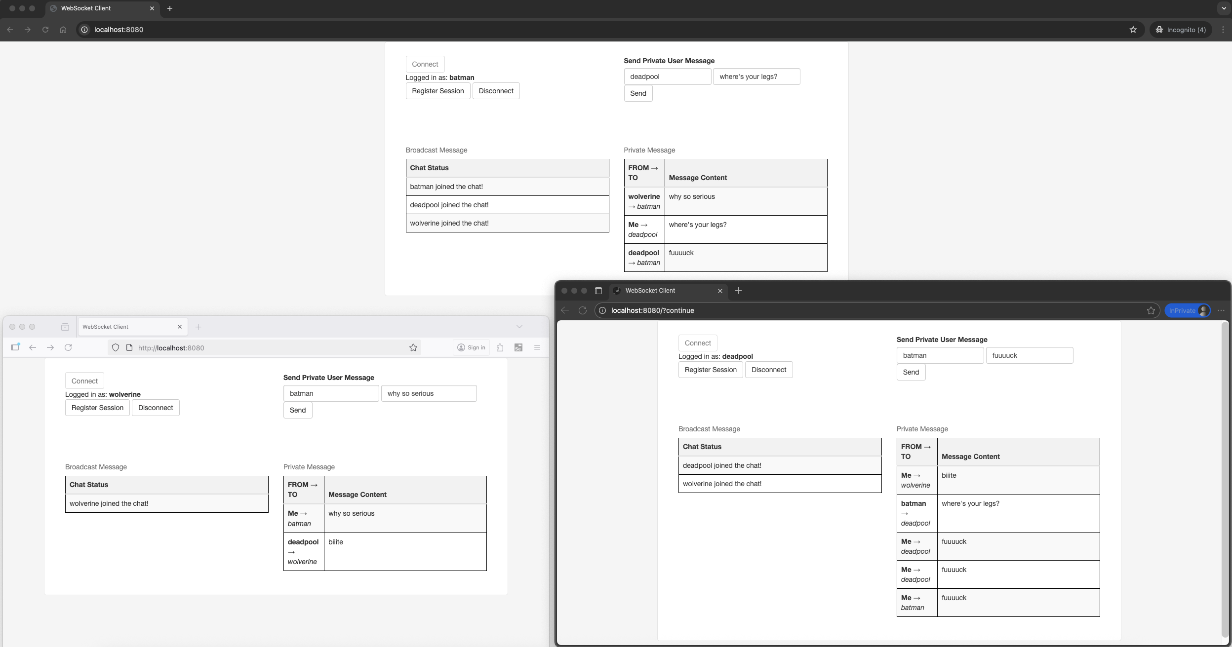1232x647 pixels.
Task: Click the profile avatar on Edge's InPrivate badge
Action: tap(1203, 310)
